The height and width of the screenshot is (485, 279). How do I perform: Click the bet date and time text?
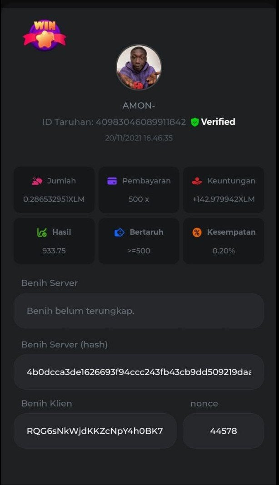coord(139,138)
